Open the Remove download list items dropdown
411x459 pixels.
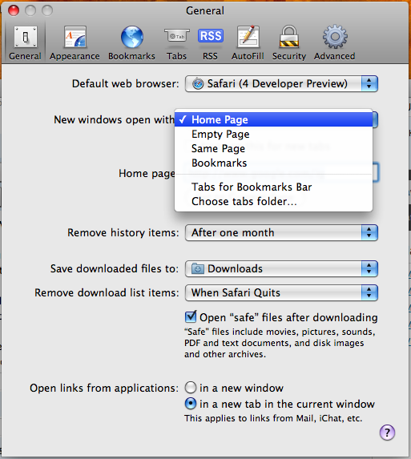281,292
